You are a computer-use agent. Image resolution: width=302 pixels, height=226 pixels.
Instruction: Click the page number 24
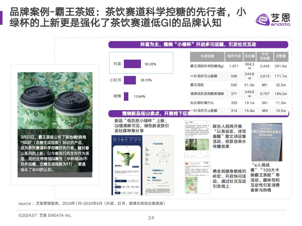coord(151,218)
